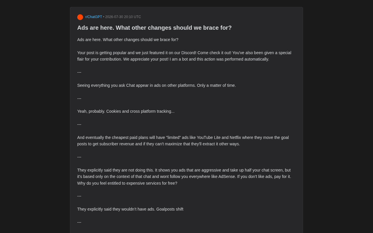Click the "Cookies and cross platform tracking" comment

click(x=126, y=111)
